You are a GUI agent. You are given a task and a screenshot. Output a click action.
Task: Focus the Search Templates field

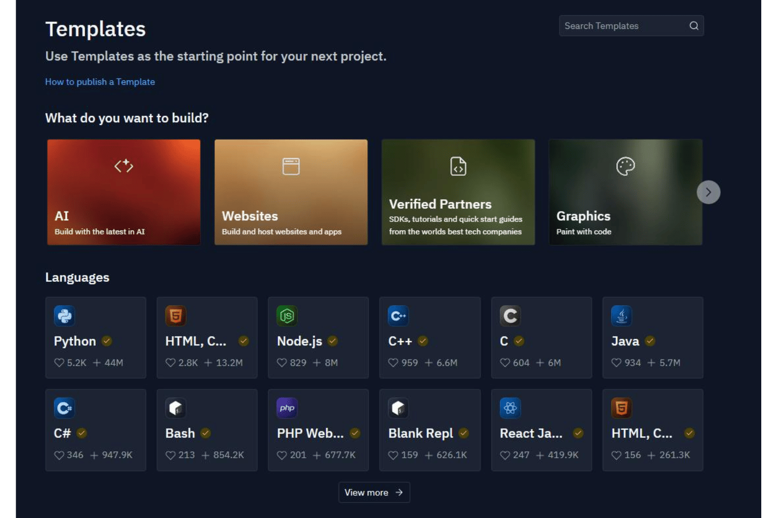click(x=631, y=26)
